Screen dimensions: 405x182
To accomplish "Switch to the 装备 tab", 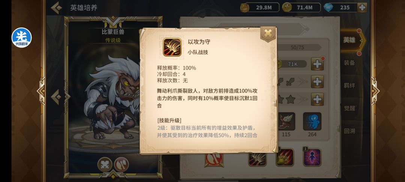I will [349, 63].
